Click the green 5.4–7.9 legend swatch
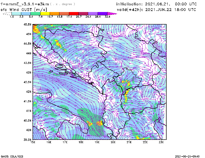 (35, 14)
